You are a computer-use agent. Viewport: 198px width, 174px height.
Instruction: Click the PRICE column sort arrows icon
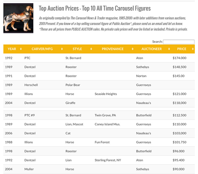pos(193,49)
